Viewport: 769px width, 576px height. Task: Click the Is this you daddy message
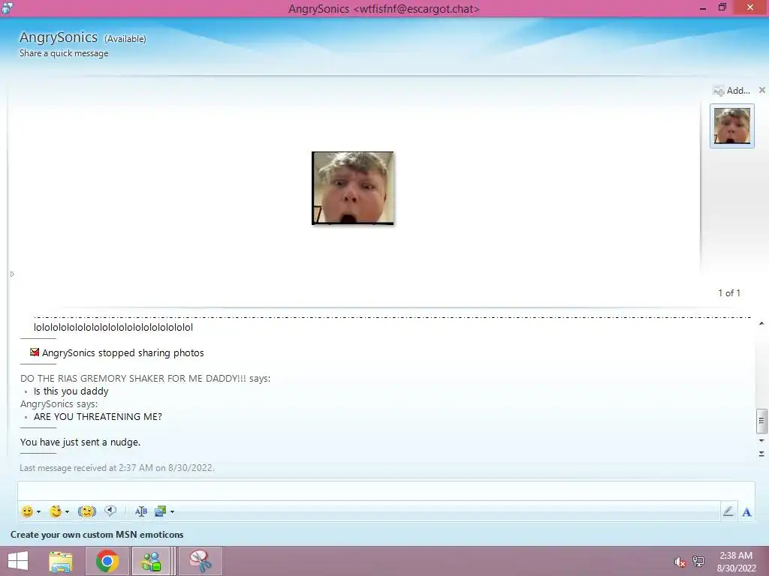click(x=71, y=391)
